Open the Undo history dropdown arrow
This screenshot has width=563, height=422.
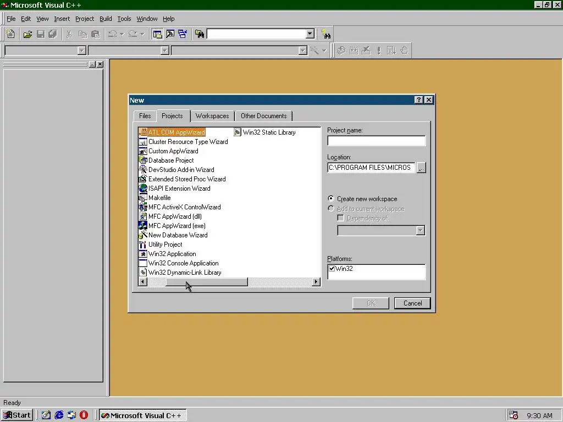pos(122,34)
